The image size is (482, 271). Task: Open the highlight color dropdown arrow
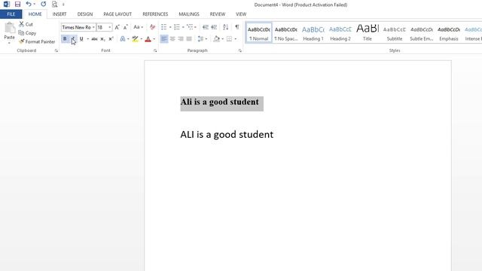pos(142,39)
